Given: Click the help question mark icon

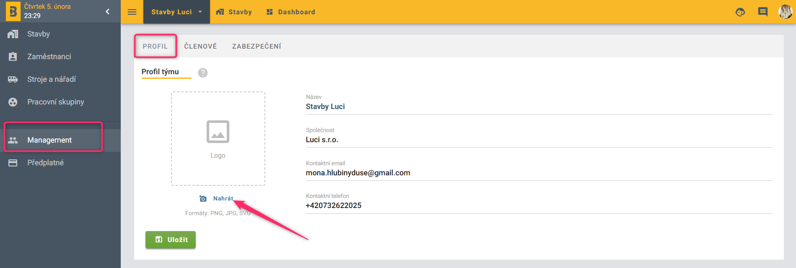Looking at the screenshot, I should point(203,73).
